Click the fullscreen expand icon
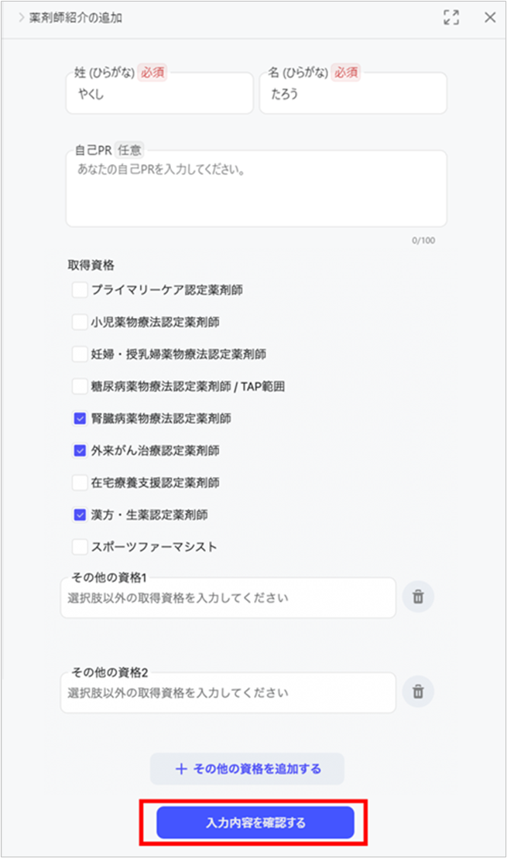The height and width of the screenshot is (858, 507). pyautogui.click(x=451, y=18)
